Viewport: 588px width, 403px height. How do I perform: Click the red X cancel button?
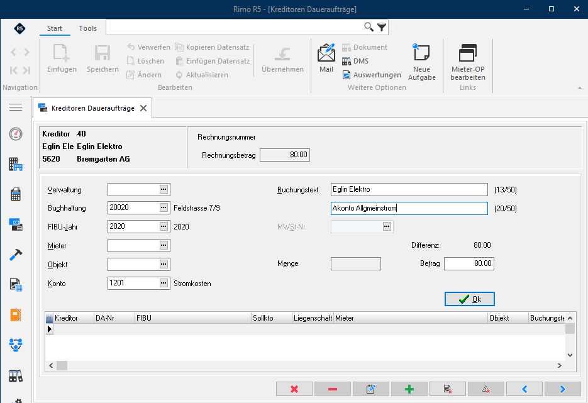(294, 389)
